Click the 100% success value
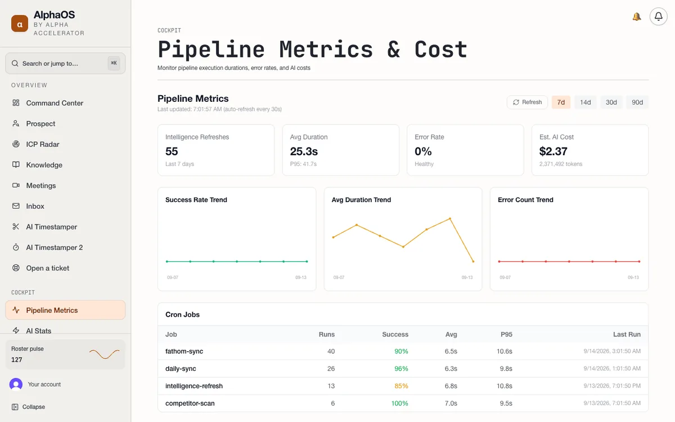Image resolution: width=675 pixels, height=422 pixels. 399,403
